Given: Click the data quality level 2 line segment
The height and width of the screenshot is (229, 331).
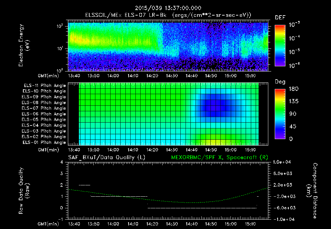Looking at the screenshot, I should [x=84, y=185].
